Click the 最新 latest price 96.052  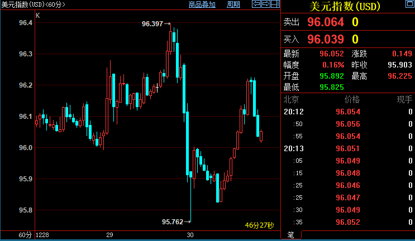coord(331,54)
